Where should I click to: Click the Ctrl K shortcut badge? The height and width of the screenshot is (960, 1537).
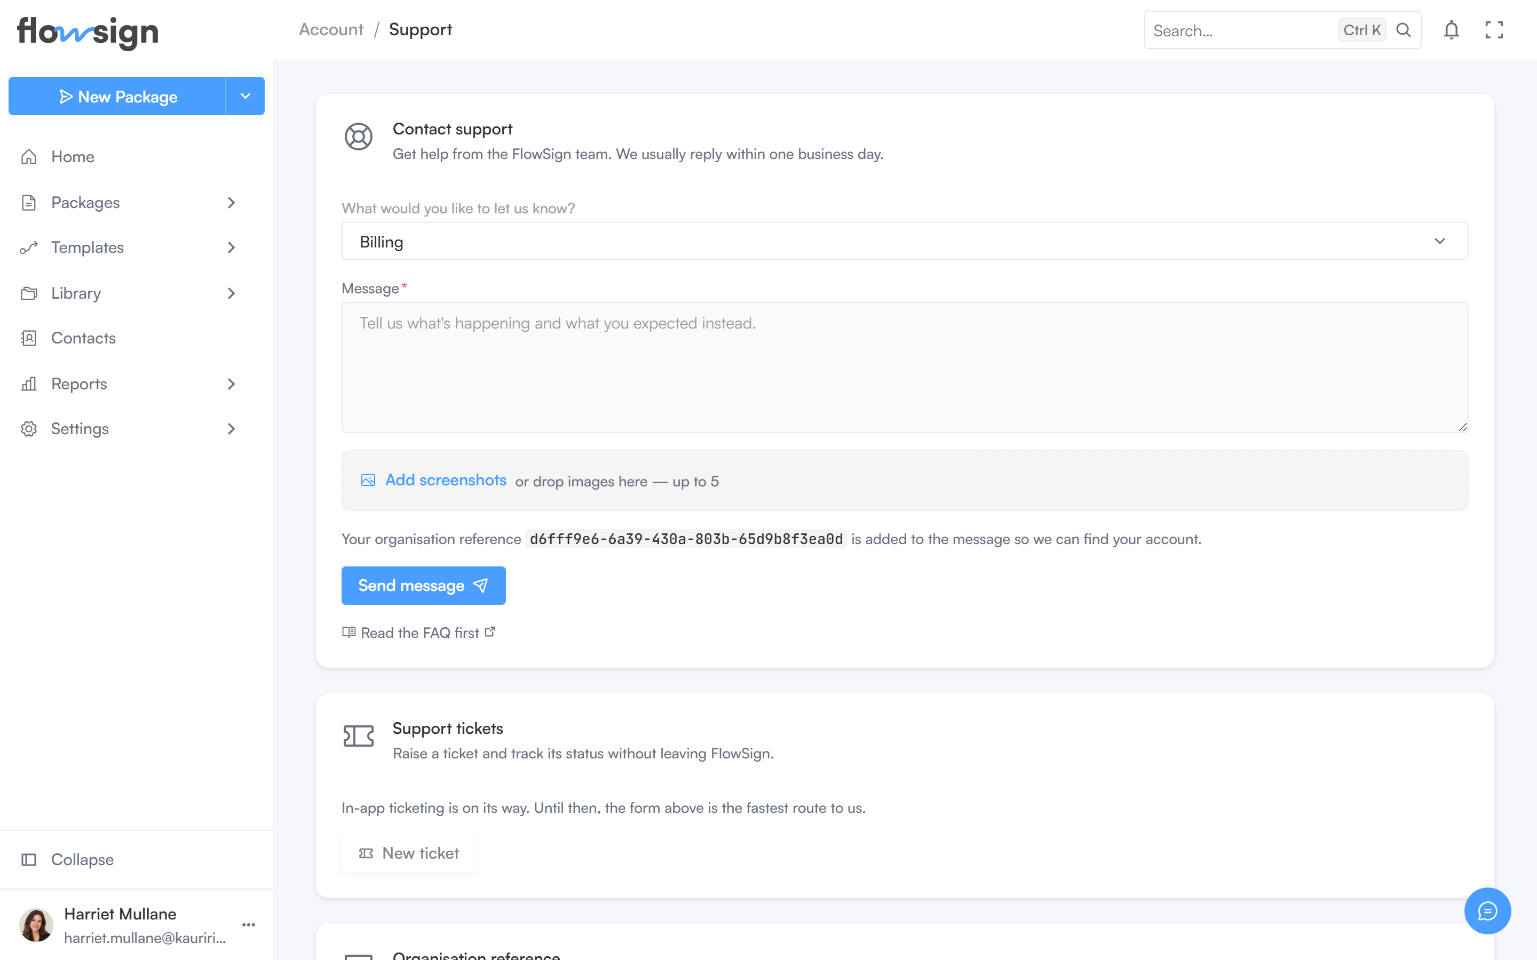pyautogui.click(x=1362, y=30)
